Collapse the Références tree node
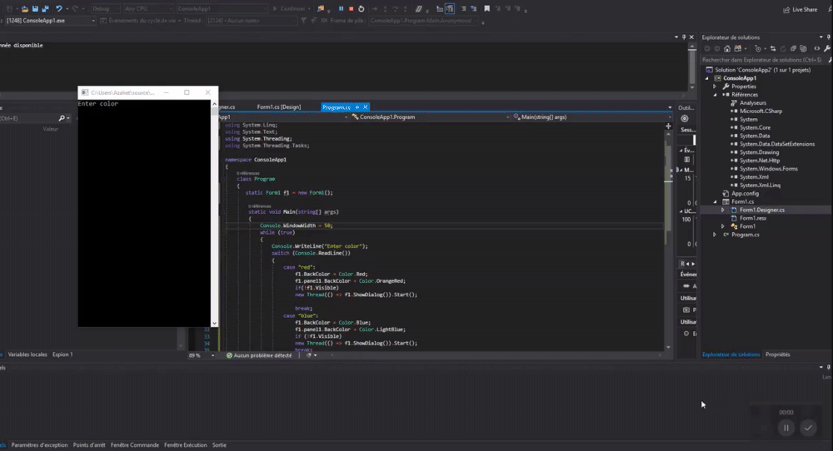The width and height of the screenshot is (833, 451). point(714,95)
